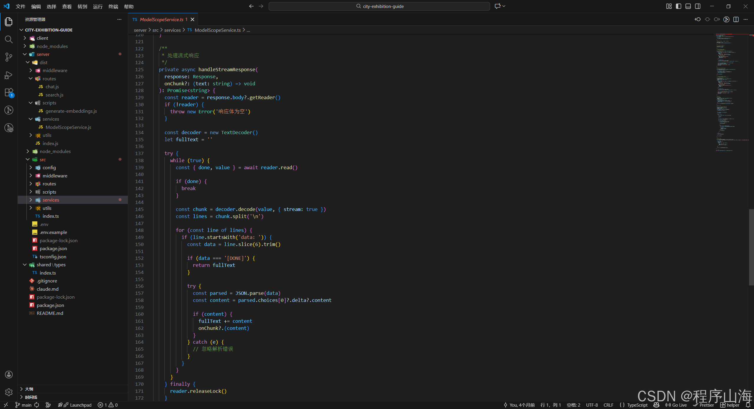Toggle the primary side bar layout button
754x409 pixels.
[679, 6]
